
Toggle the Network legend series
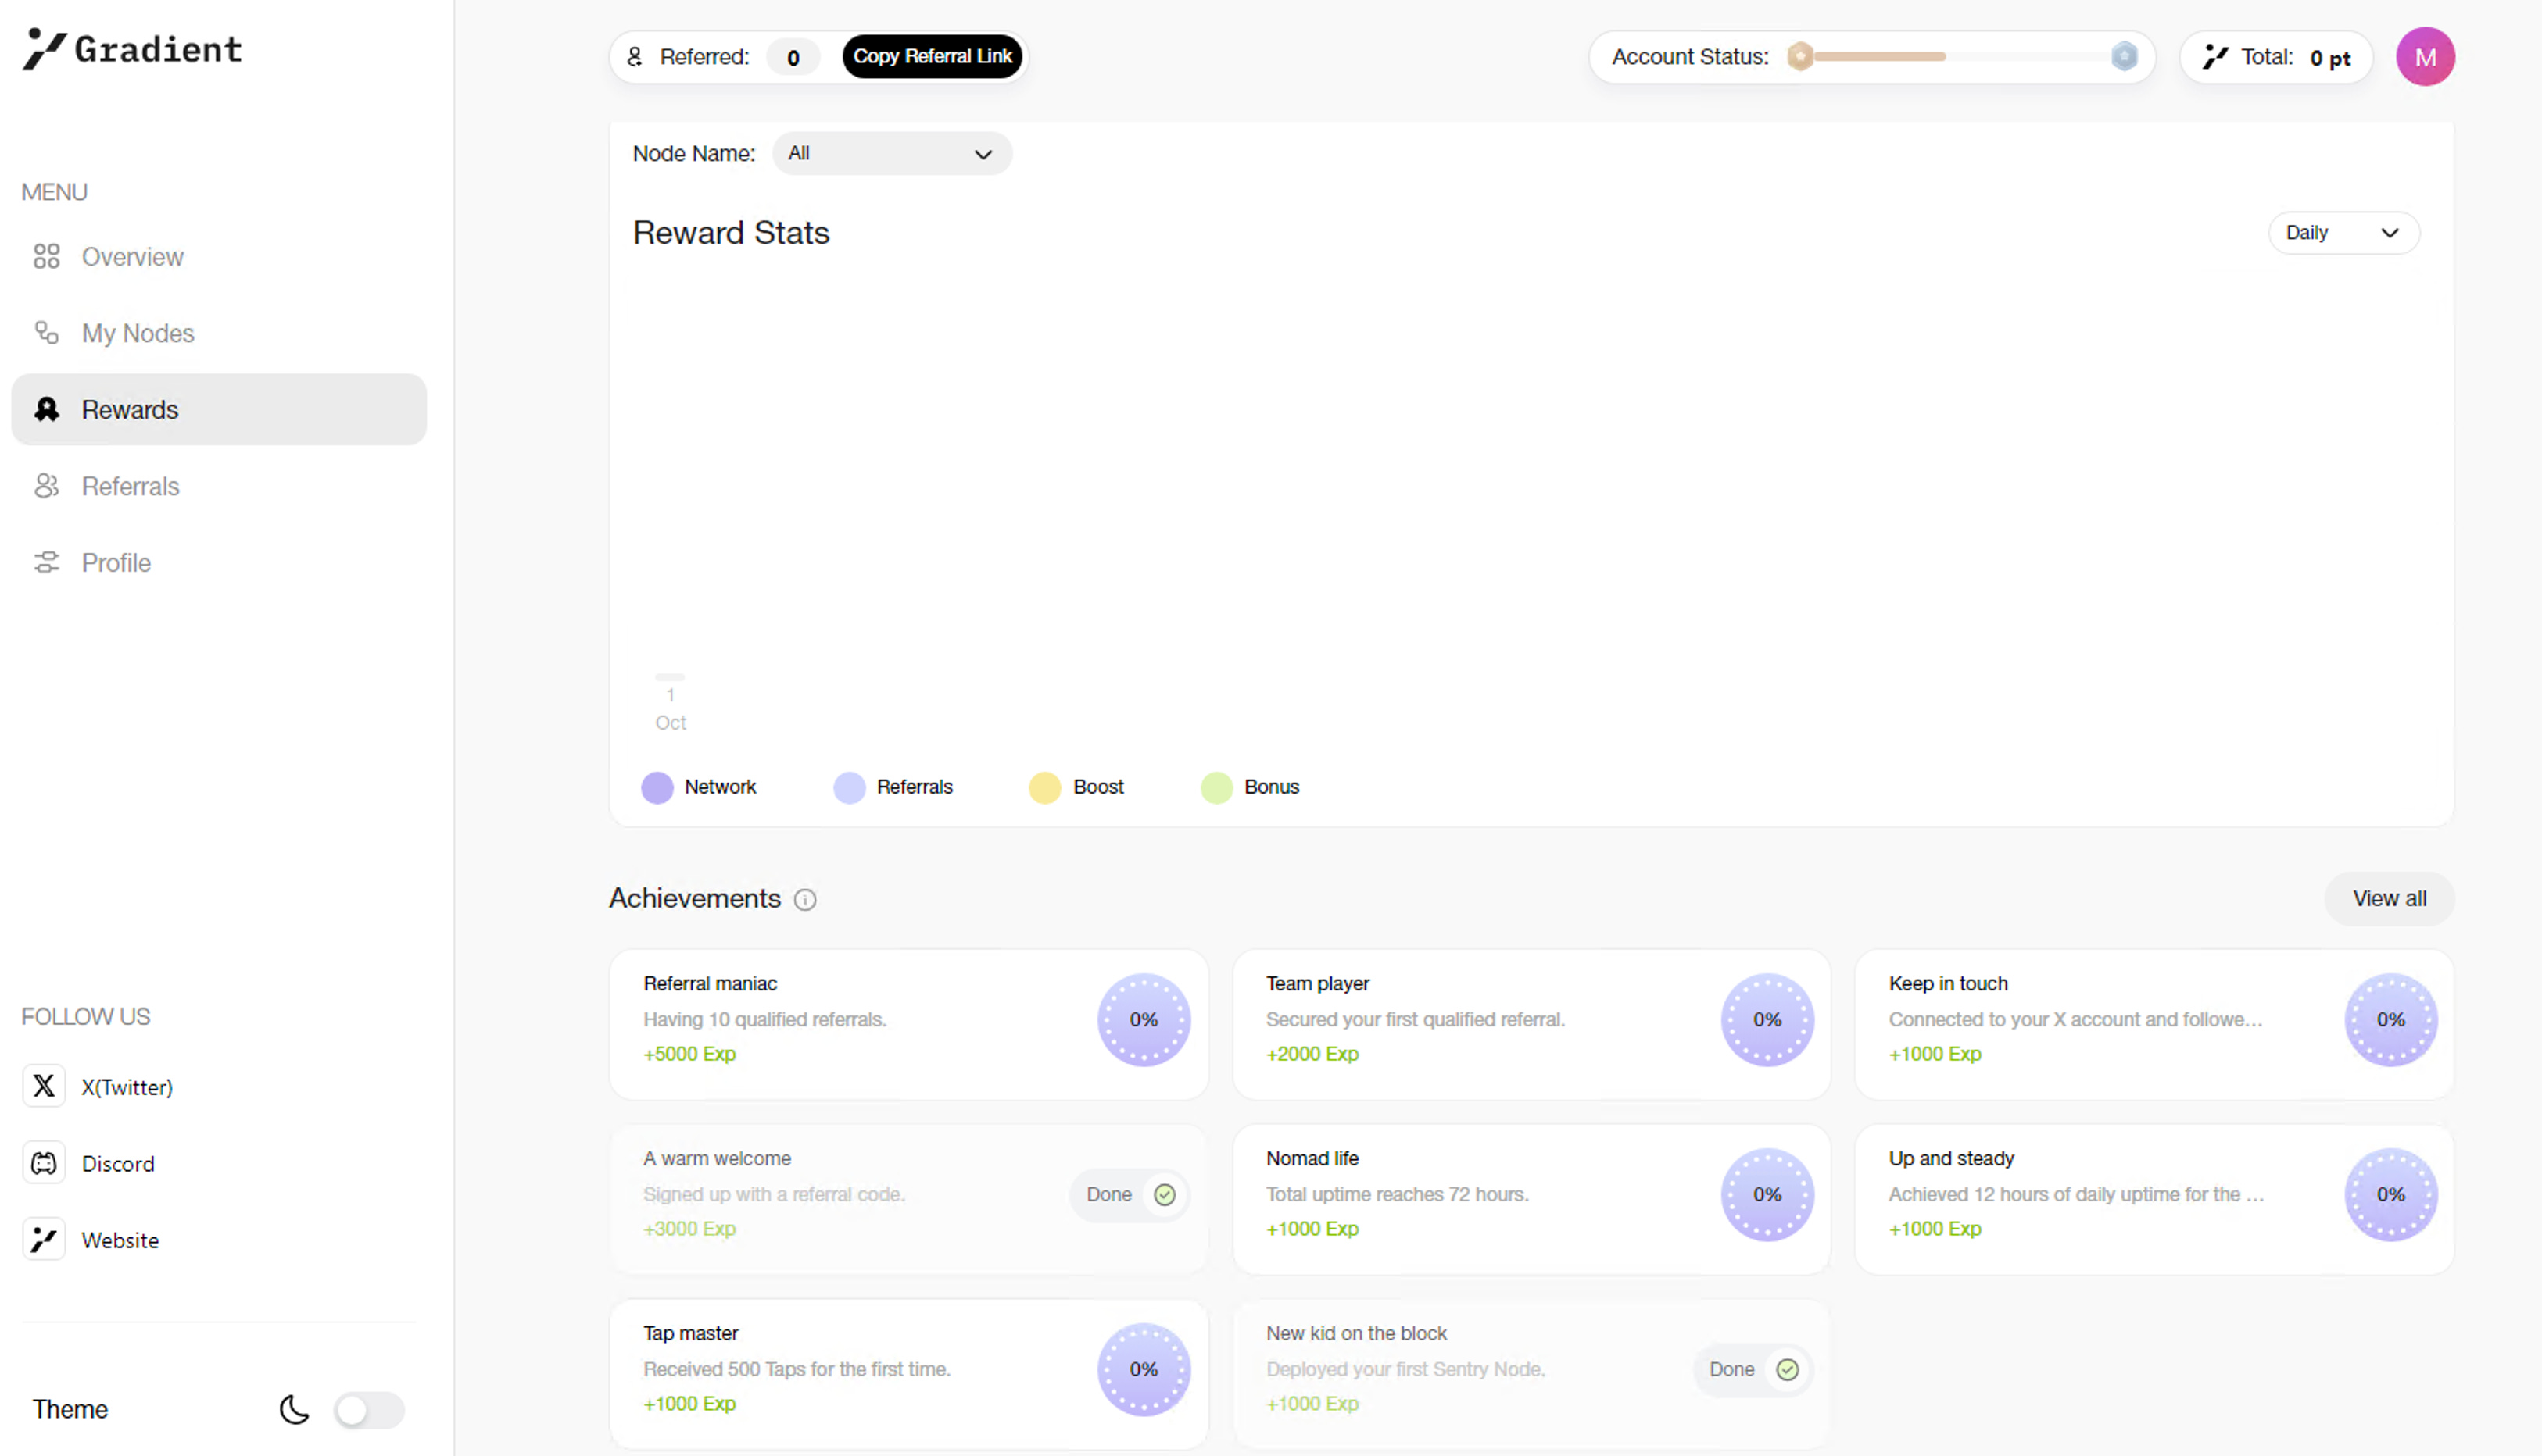coord(700,787)
